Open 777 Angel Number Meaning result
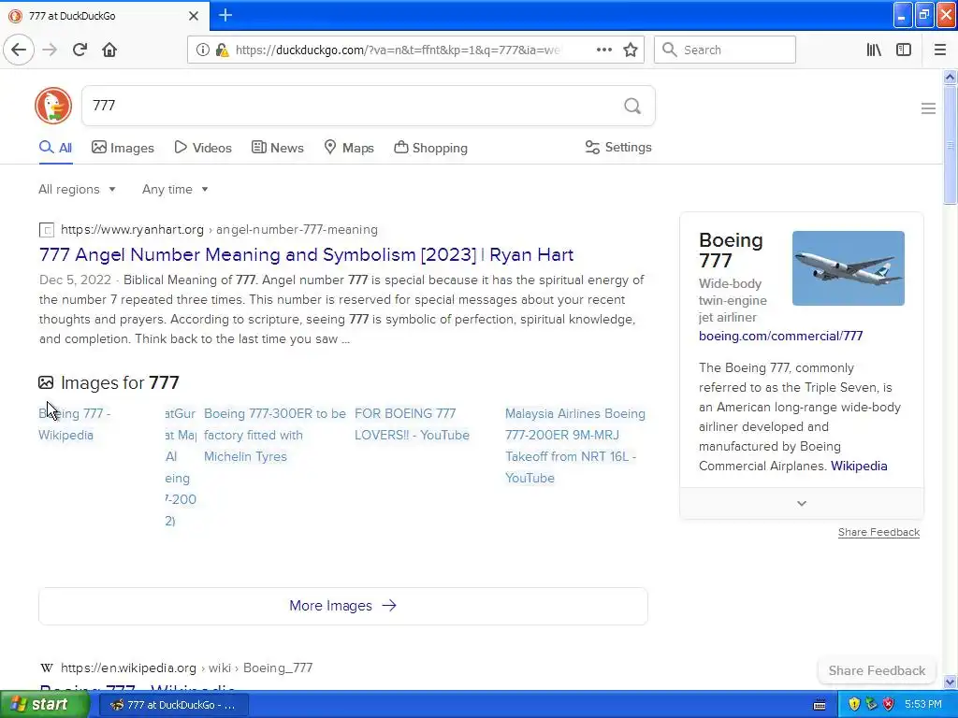Image resolution: width=958 pixels, height=718 pixels. click(306, 254)
